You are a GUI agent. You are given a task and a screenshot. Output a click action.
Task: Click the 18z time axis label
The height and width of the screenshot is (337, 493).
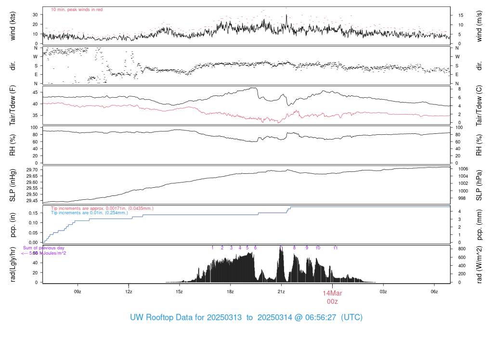coord(230,292)
